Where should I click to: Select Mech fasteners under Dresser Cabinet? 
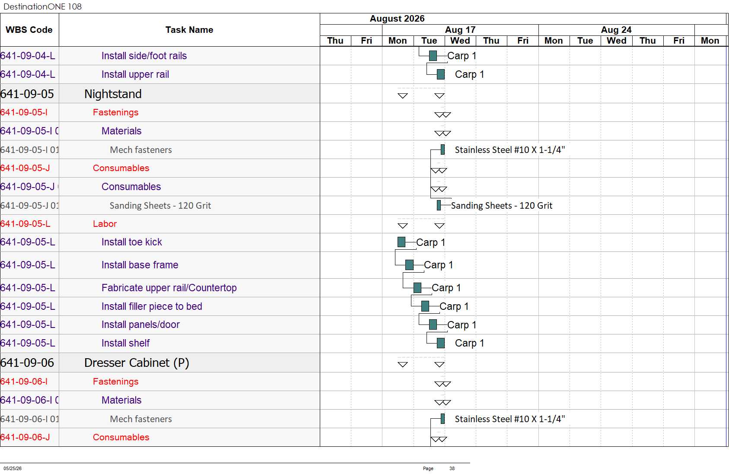(x=141, y=419)
